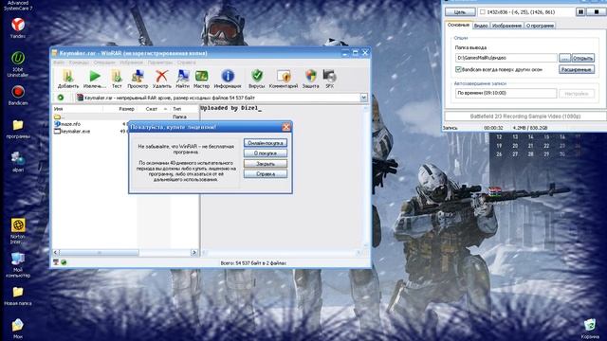Open the Параметры menu in WinRAR

(x=160, y=63)
